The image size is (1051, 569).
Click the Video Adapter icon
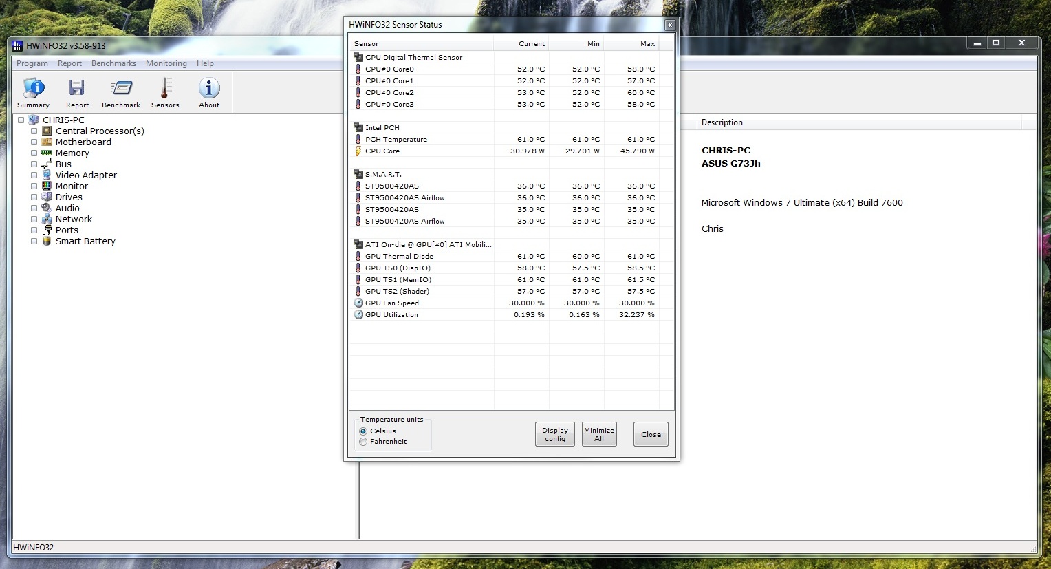coord(47,175)
